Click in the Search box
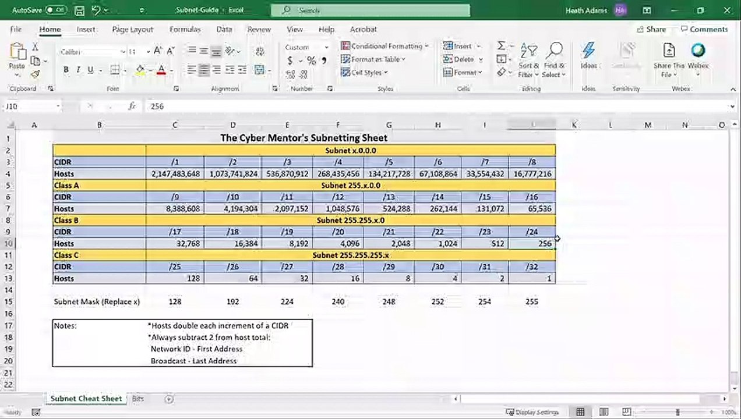Screen dimensions: 741x419 click(370, 10)
